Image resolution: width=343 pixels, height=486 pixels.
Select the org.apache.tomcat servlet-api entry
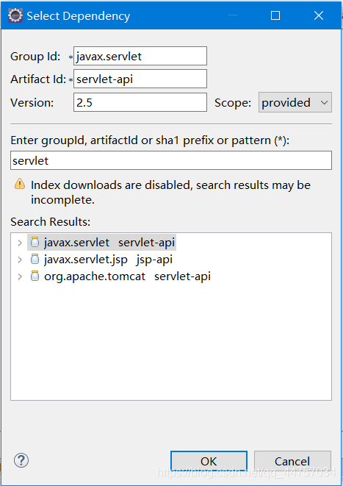tap(127, 276)
